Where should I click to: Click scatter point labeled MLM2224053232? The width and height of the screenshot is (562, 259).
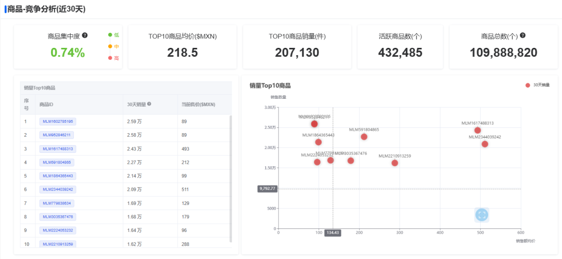[317, 162]
